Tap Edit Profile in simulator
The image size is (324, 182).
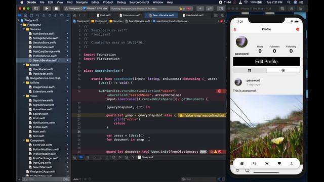pos(266,62)
